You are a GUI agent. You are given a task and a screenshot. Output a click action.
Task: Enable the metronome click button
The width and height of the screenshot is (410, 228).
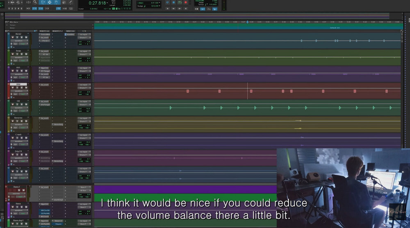(202, 8)
